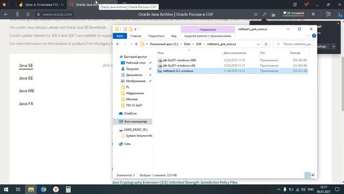Go back in the Explorer window

pos(118,44)
